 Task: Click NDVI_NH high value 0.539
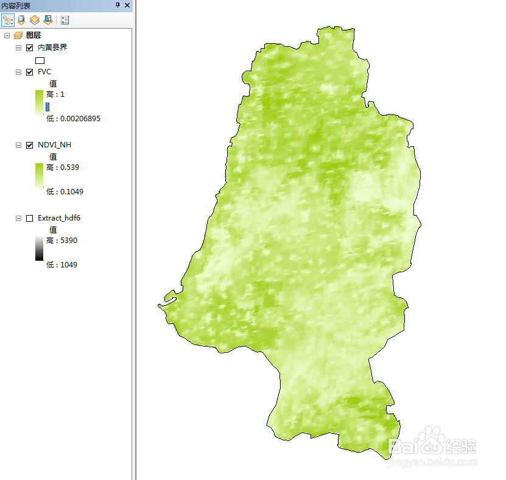pyautogui.click(x=69, y=168)
